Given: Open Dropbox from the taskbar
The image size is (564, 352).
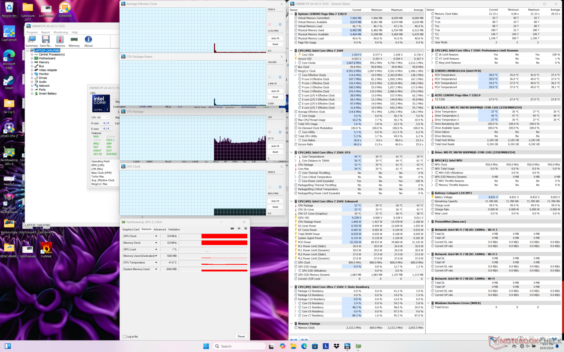Looking at the screenshot, I should click(x=337, y=346).
